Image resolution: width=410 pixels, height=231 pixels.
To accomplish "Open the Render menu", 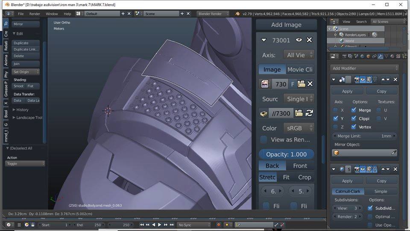I will (x=35, y=14).
